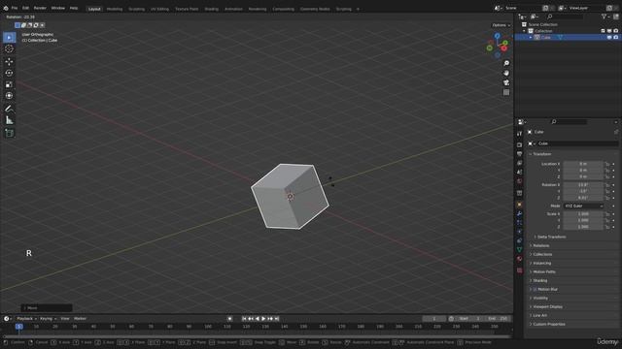Open the timeline Keying menu
This screenshot has height=349, width=622.
tap(48, 319)
